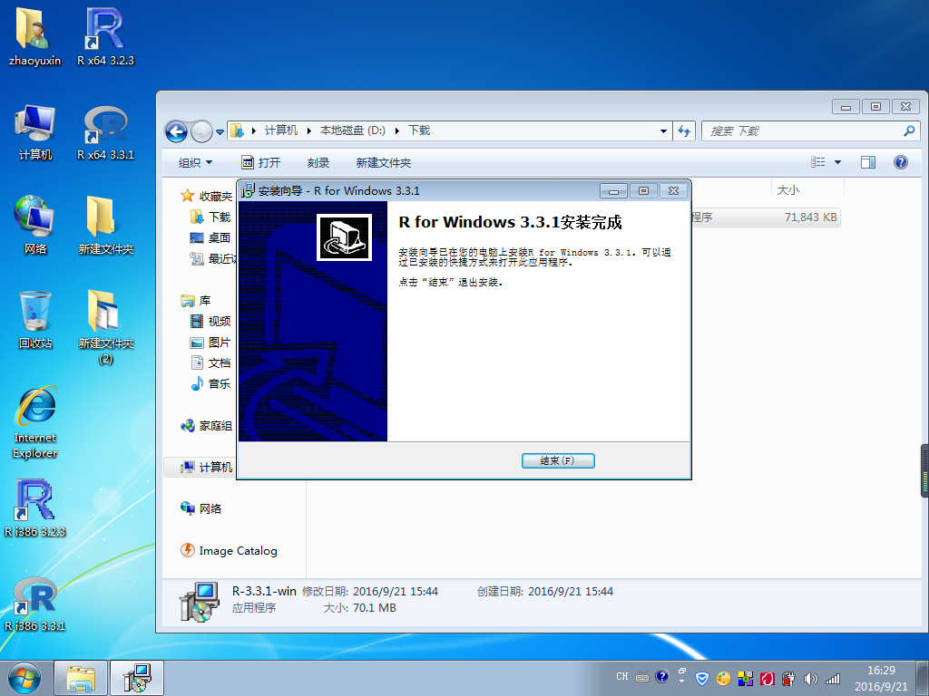Click 本地磁盘 (D:) in the address breadcrumb

[353, 130]
